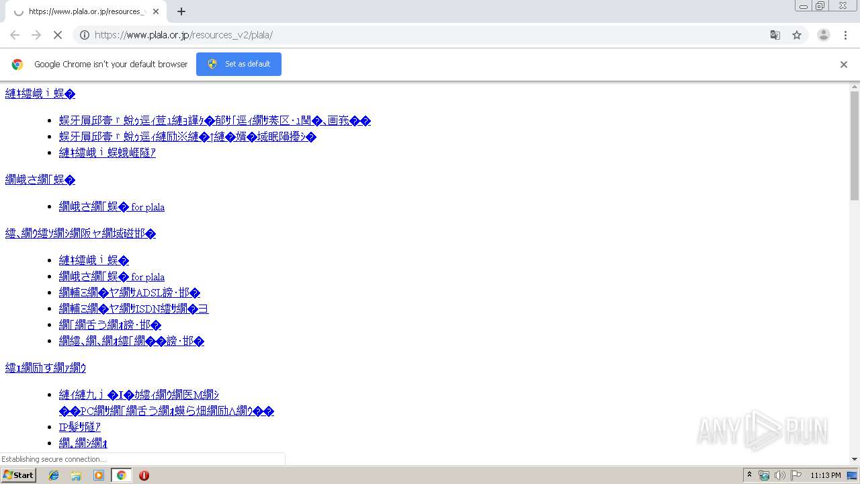The image size is (860, 484).
Task: Select the plala.or.jp resources tab
Action: click(x=86, y=11)
